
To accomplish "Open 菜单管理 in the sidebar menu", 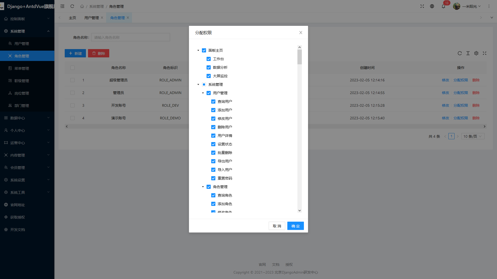I will (22, 68).
